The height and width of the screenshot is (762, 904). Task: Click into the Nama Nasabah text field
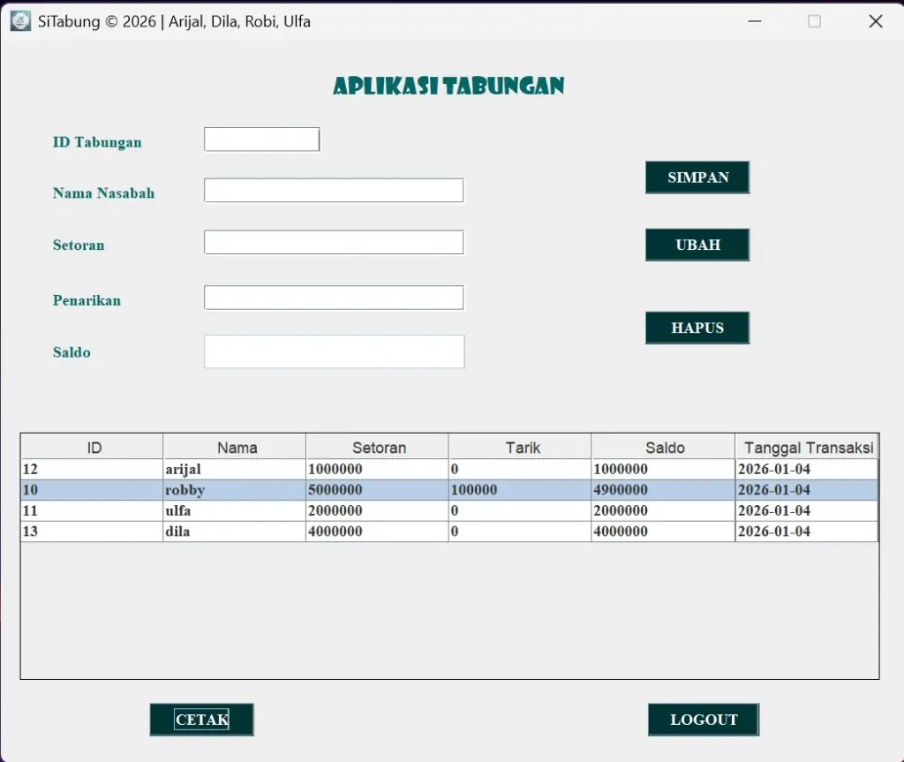pyautogui.click(x=334, y=191)
